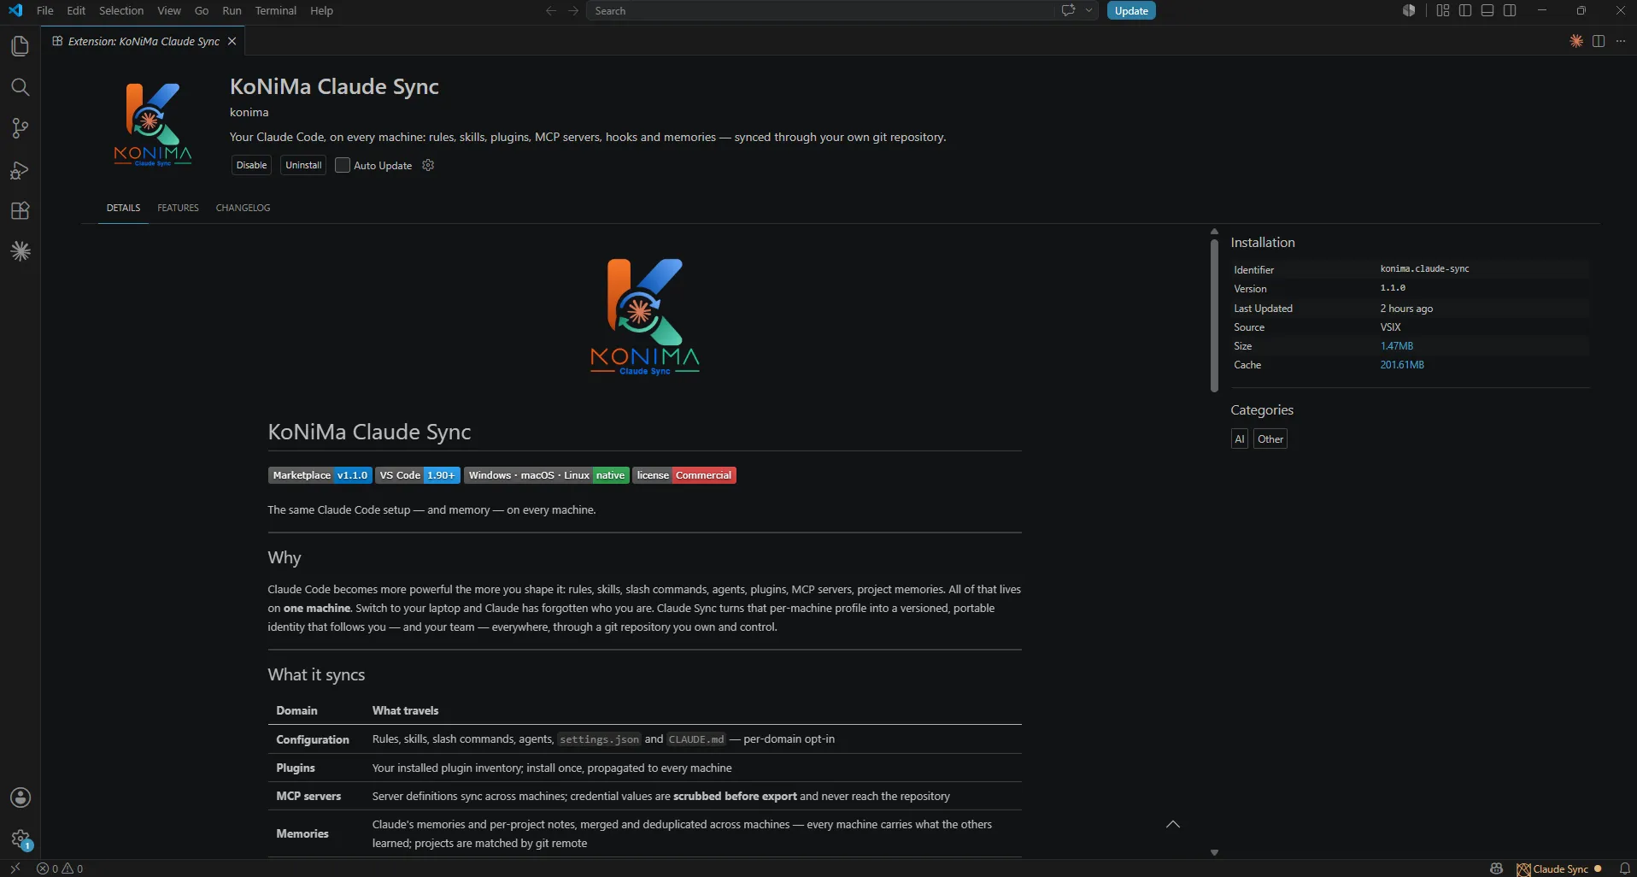Open notifications bell in status bar
Image resolution: width=1637 pixels, height=877 pixels.
click(1625, 868)
